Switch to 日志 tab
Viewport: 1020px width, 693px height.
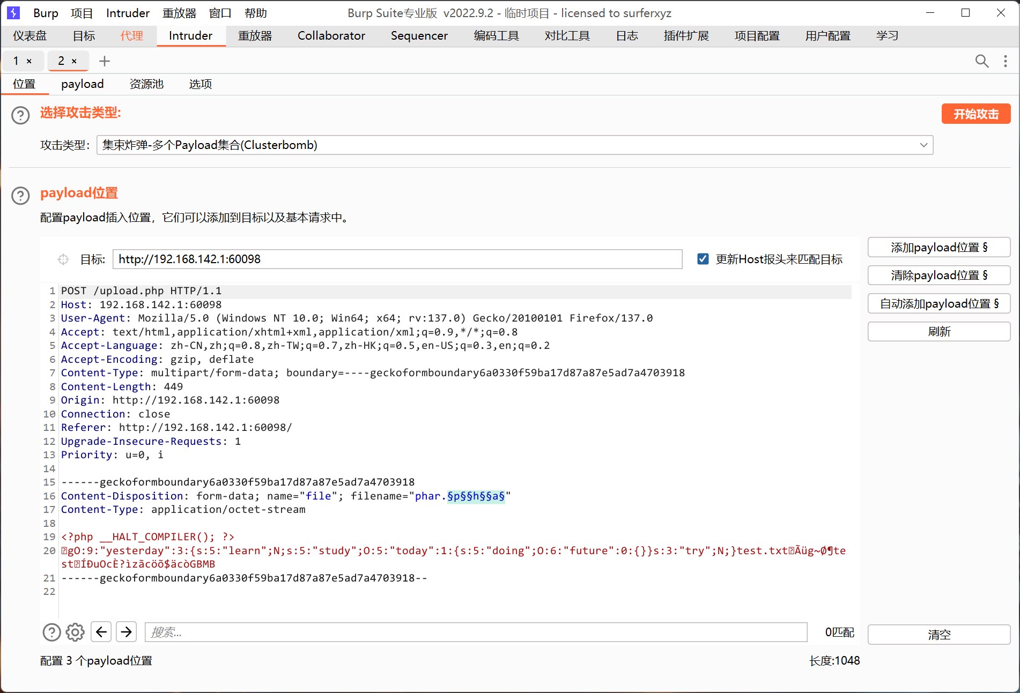click(x=626, y=36)
